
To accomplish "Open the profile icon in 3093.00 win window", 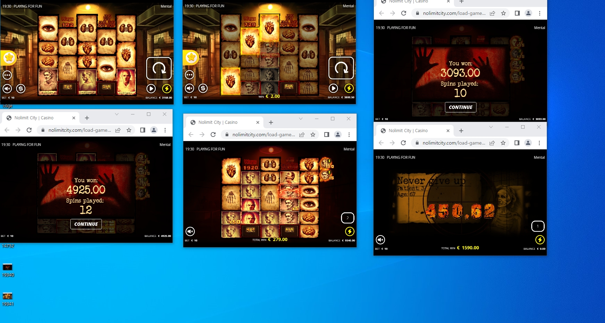I will tap(528, 13).
